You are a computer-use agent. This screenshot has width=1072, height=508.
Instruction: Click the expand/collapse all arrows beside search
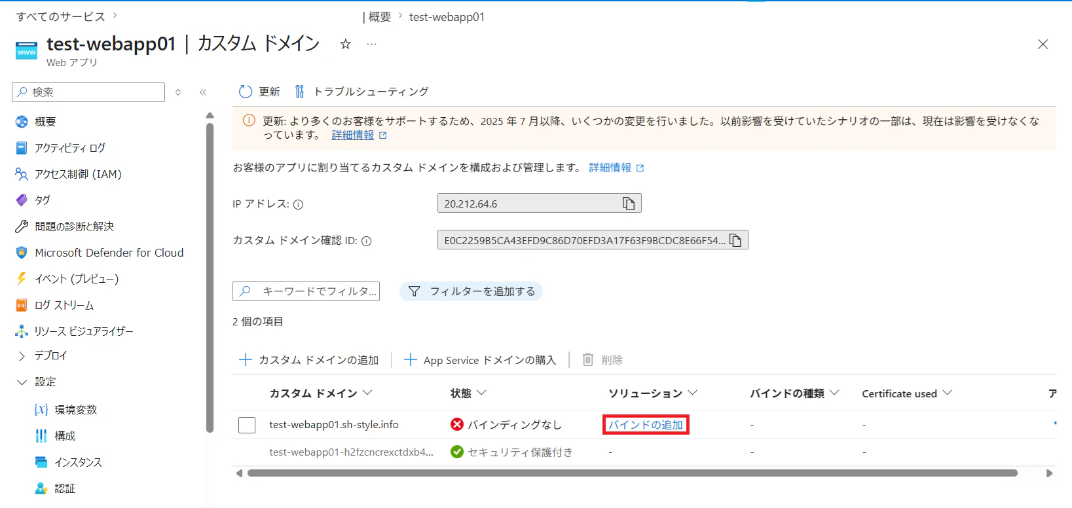[178, 92]
